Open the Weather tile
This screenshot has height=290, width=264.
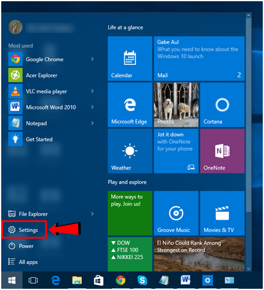130,151
